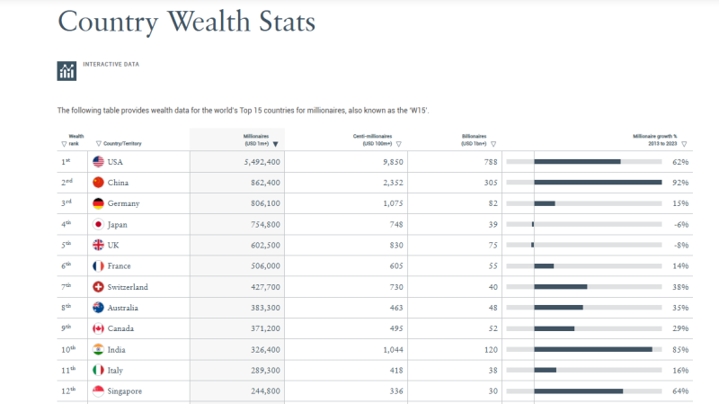Screen dimensions: 719x404
Task: Click the Germany country name
Action: (123, 203)
